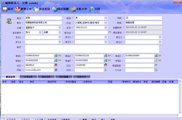Dial 电话1 number with its phone icon
Screen dimensions: 182x120
click(56, 56)
